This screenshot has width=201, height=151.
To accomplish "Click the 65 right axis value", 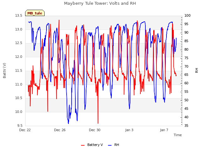I will click(186, 75).
